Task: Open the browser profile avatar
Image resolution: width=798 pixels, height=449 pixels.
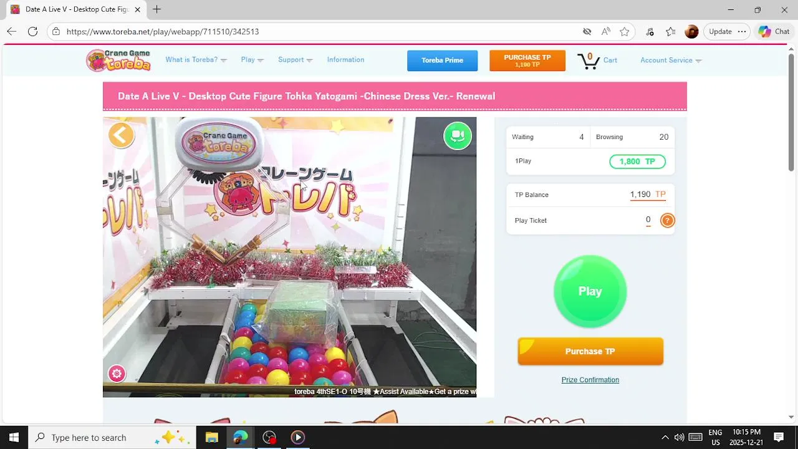Action: click(691, 31)
